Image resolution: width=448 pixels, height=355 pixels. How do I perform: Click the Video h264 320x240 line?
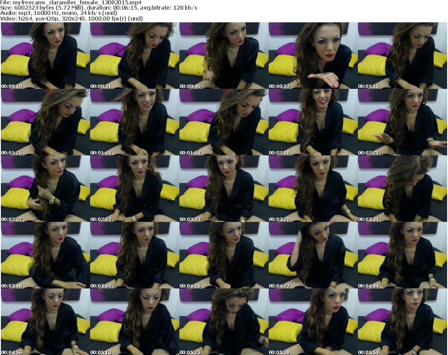click(x=71, y=18)
